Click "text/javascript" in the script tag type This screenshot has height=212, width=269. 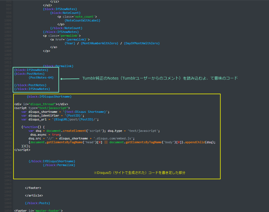point(53,108)
